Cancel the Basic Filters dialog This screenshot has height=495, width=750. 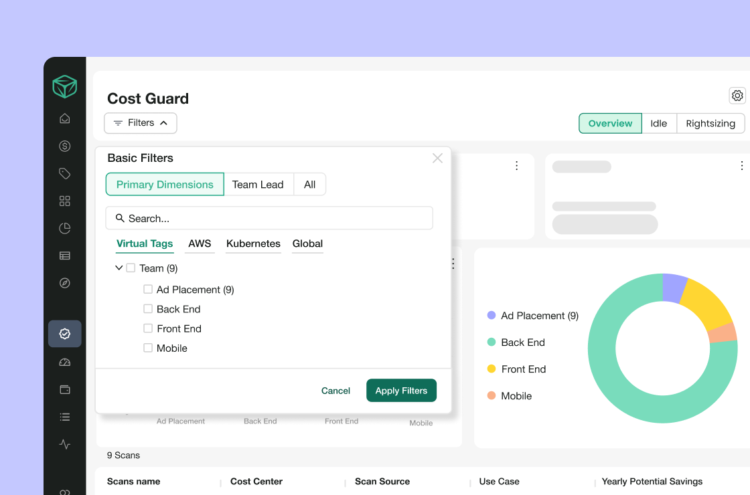(x=335, y=391)
